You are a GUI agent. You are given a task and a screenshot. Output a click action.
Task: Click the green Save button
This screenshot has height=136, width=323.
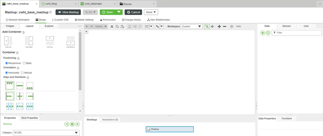point(107,12)
